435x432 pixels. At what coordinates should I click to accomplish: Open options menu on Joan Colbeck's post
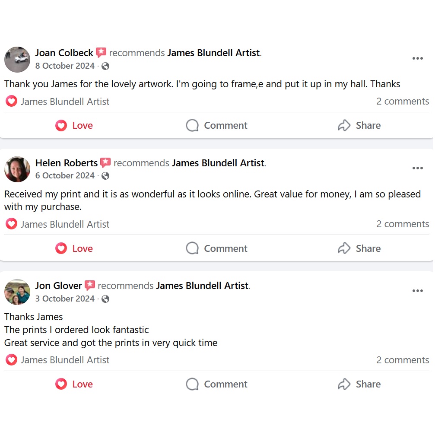(x=417, y=59)
